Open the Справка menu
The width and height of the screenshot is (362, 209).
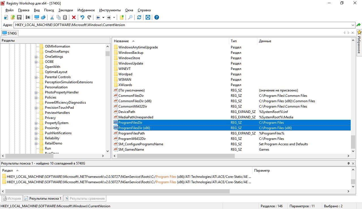(x=144, y=10)
